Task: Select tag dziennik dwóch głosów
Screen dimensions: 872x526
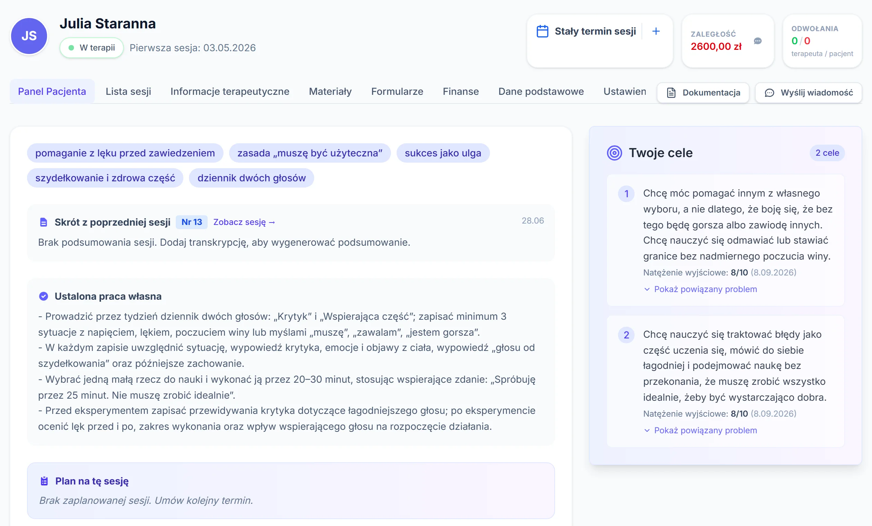Action: (x=251, y=178)
